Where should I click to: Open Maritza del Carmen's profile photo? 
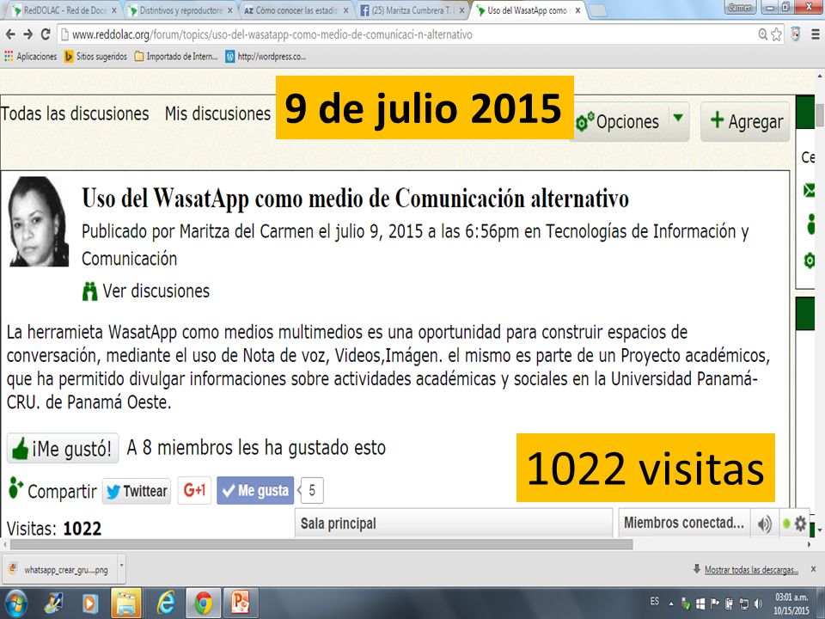coord(39,222)
